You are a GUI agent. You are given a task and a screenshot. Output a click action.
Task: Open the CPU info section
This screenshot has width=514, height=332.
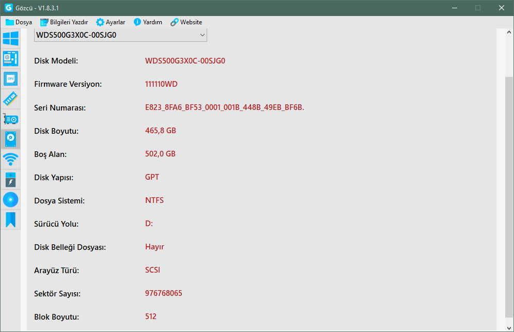pos(10,78)
